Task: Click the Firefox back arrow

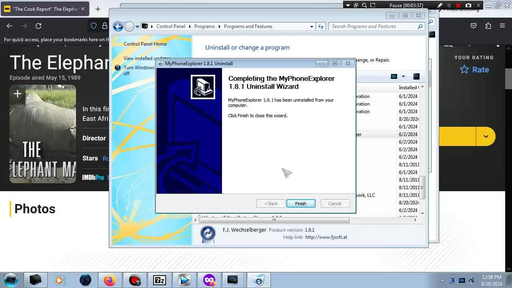Action: [10, 26]
